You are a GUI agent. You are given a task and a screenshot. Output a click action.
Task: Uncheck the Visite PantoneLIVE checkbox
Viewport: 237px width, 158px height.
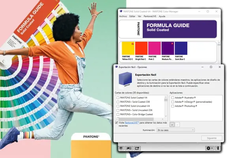(x=117, y=122)
